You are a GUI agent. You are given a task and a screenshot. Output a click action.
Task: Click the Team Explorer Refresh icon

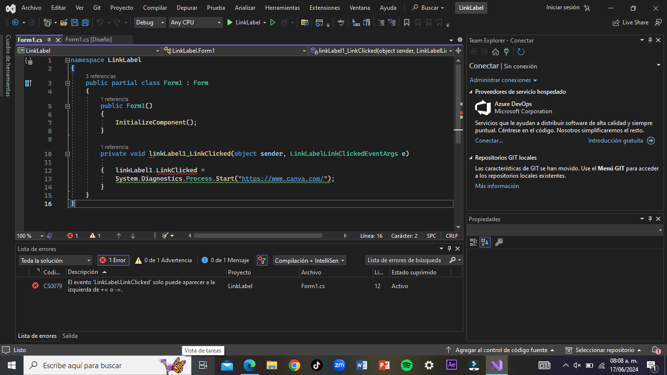pyautogui.click(x=521, y=52)
